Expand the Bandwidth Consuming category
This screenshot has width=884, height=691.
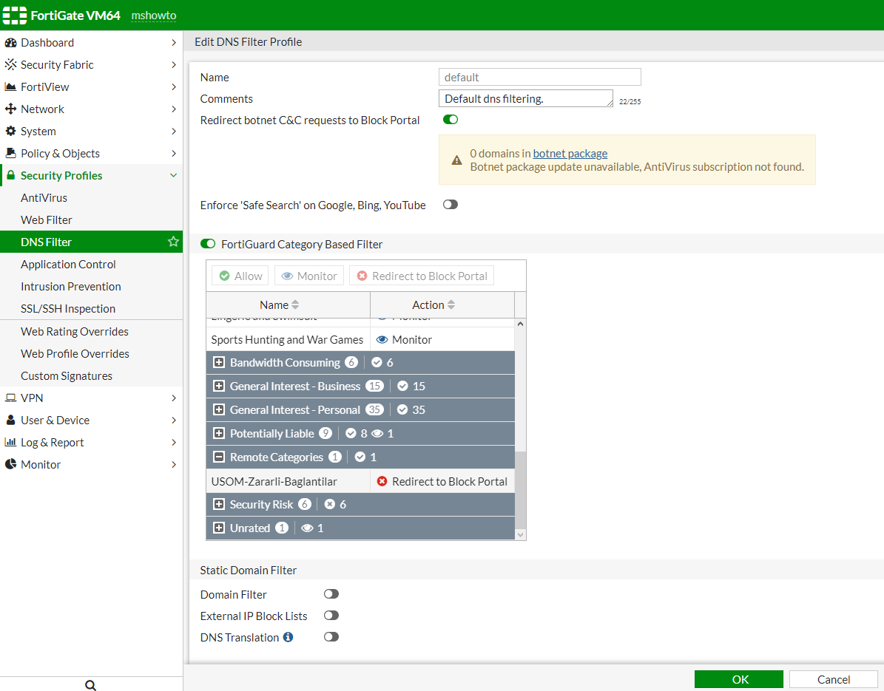219,363
